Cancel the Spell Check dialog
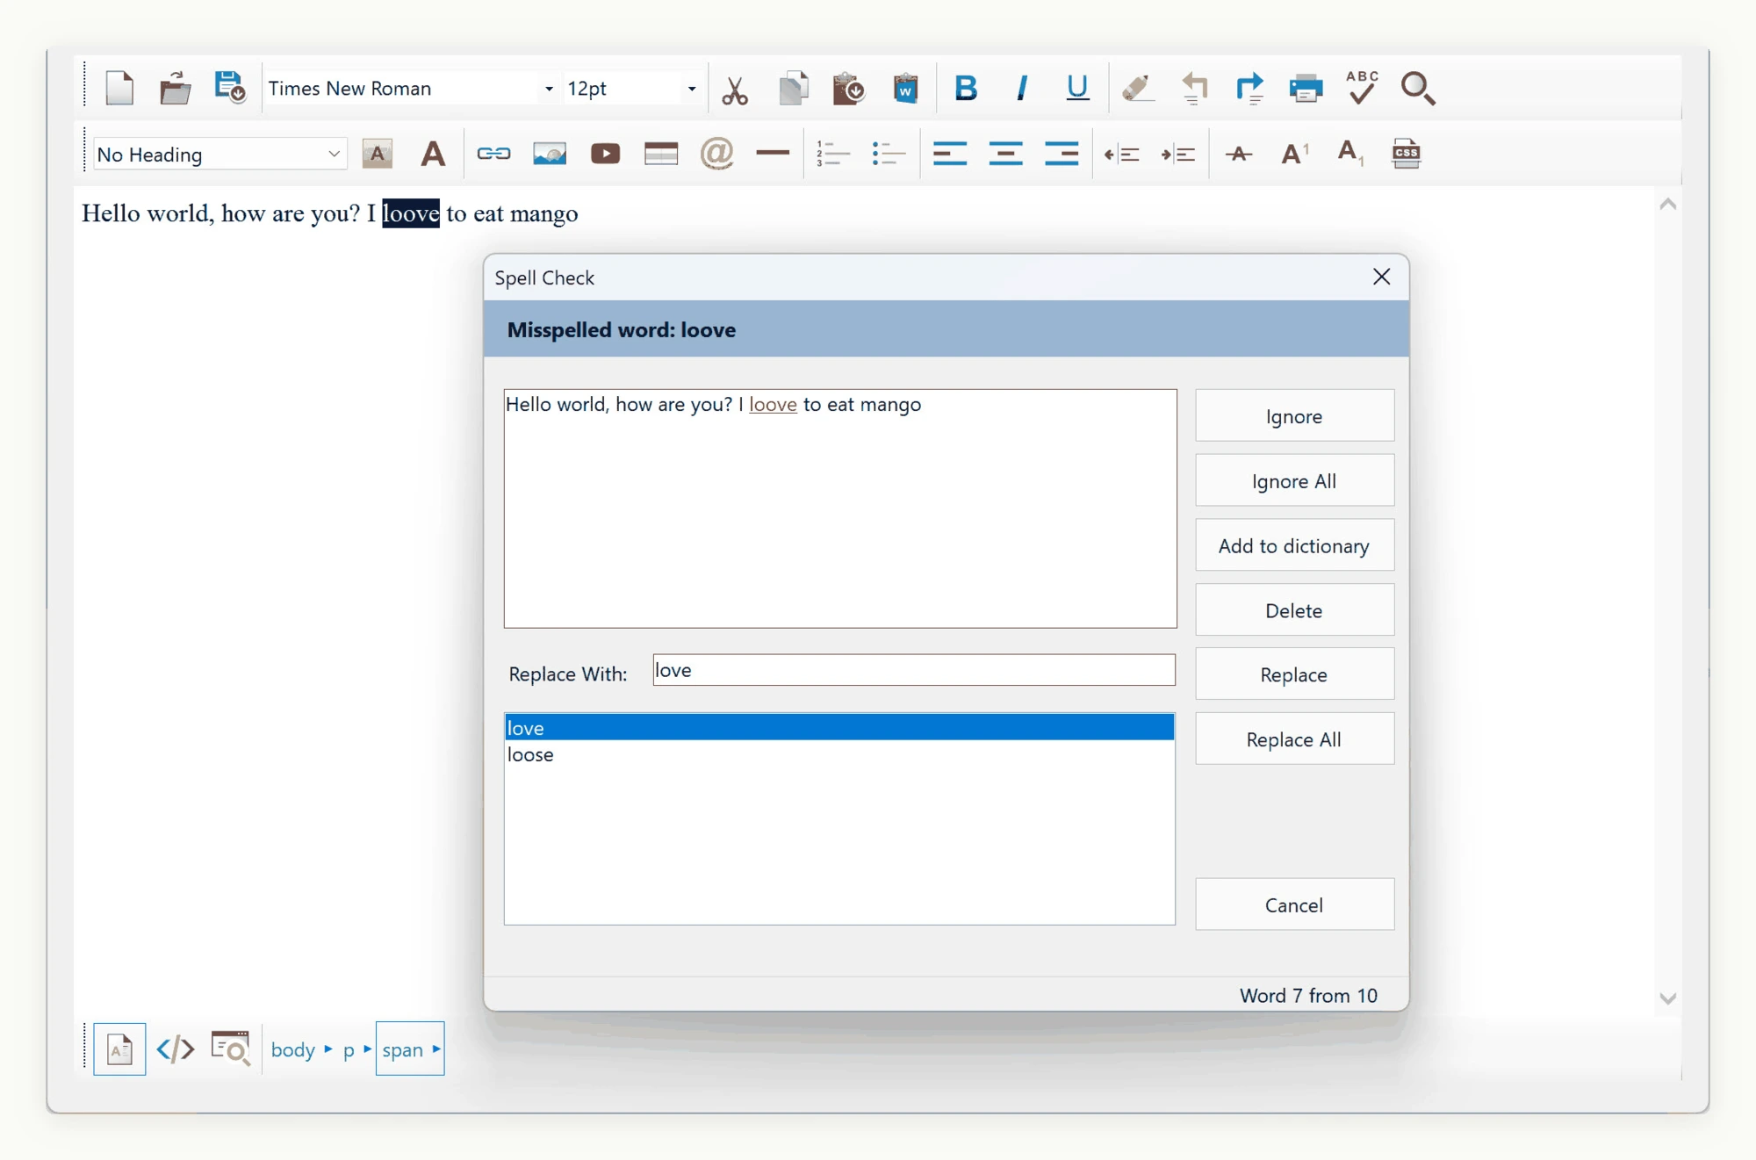This screenshot has height=1160, width=1756. tap(1294, 904)
